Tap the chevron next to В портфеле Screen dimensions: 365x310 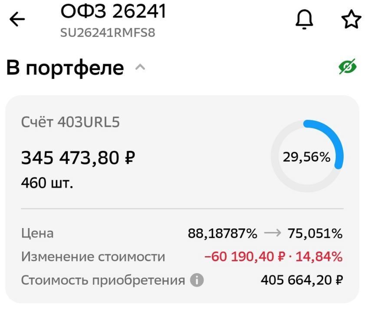[x=140, y=66]
